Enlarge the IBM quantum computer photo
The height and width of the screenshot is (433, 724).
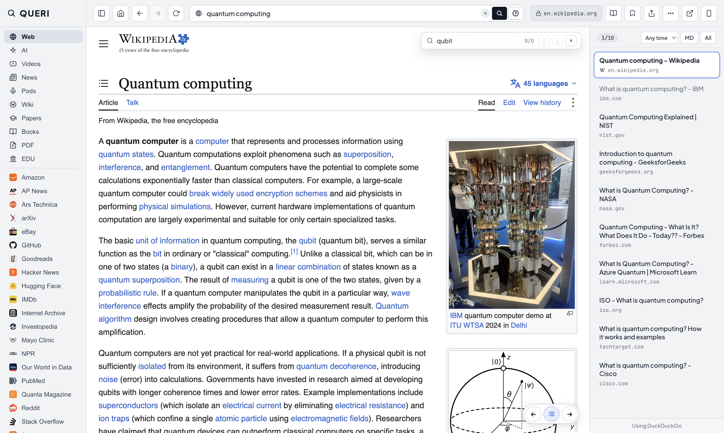570,313
